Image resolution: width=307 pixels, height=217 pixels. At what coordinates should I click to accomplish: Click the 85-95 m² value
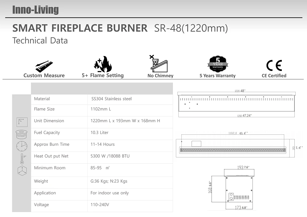pos(100,168)
